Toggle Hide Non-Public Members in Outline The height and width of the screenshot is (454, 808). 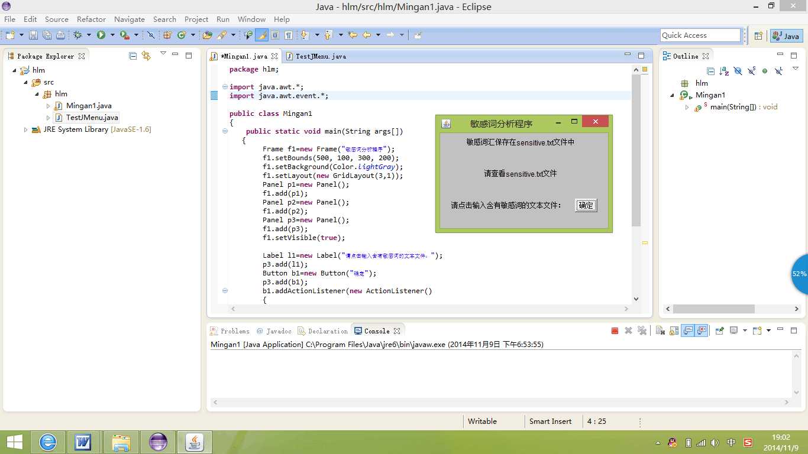(x=765, y=71)
